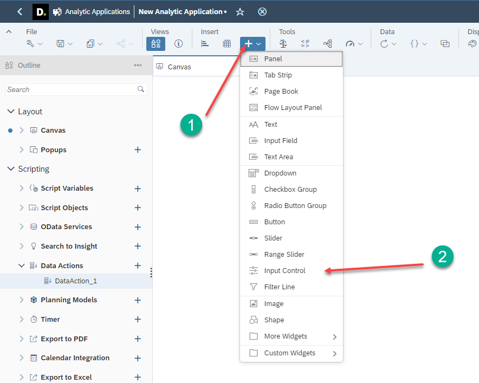The image size is (479, 383).
Task: Open the Info view panel
Action: tap(178, 44)
